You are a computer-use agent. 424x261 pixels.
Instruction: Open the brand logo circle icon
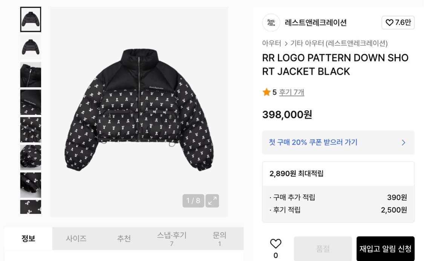(x=271, y=23)
